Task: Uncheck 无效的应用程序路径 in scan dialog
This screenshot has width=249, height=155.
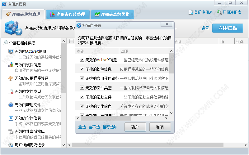Action: 82,78
